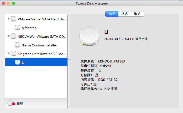
Task: Click the VMware Virtual SATA Hard Drive disk icon
Action: click(13, 19)
